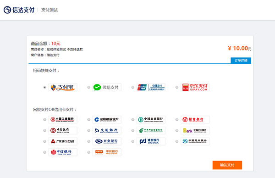Select the 交通银行 radio button
The width and height of the screenshot is (275, 178).
pos(89,130)
